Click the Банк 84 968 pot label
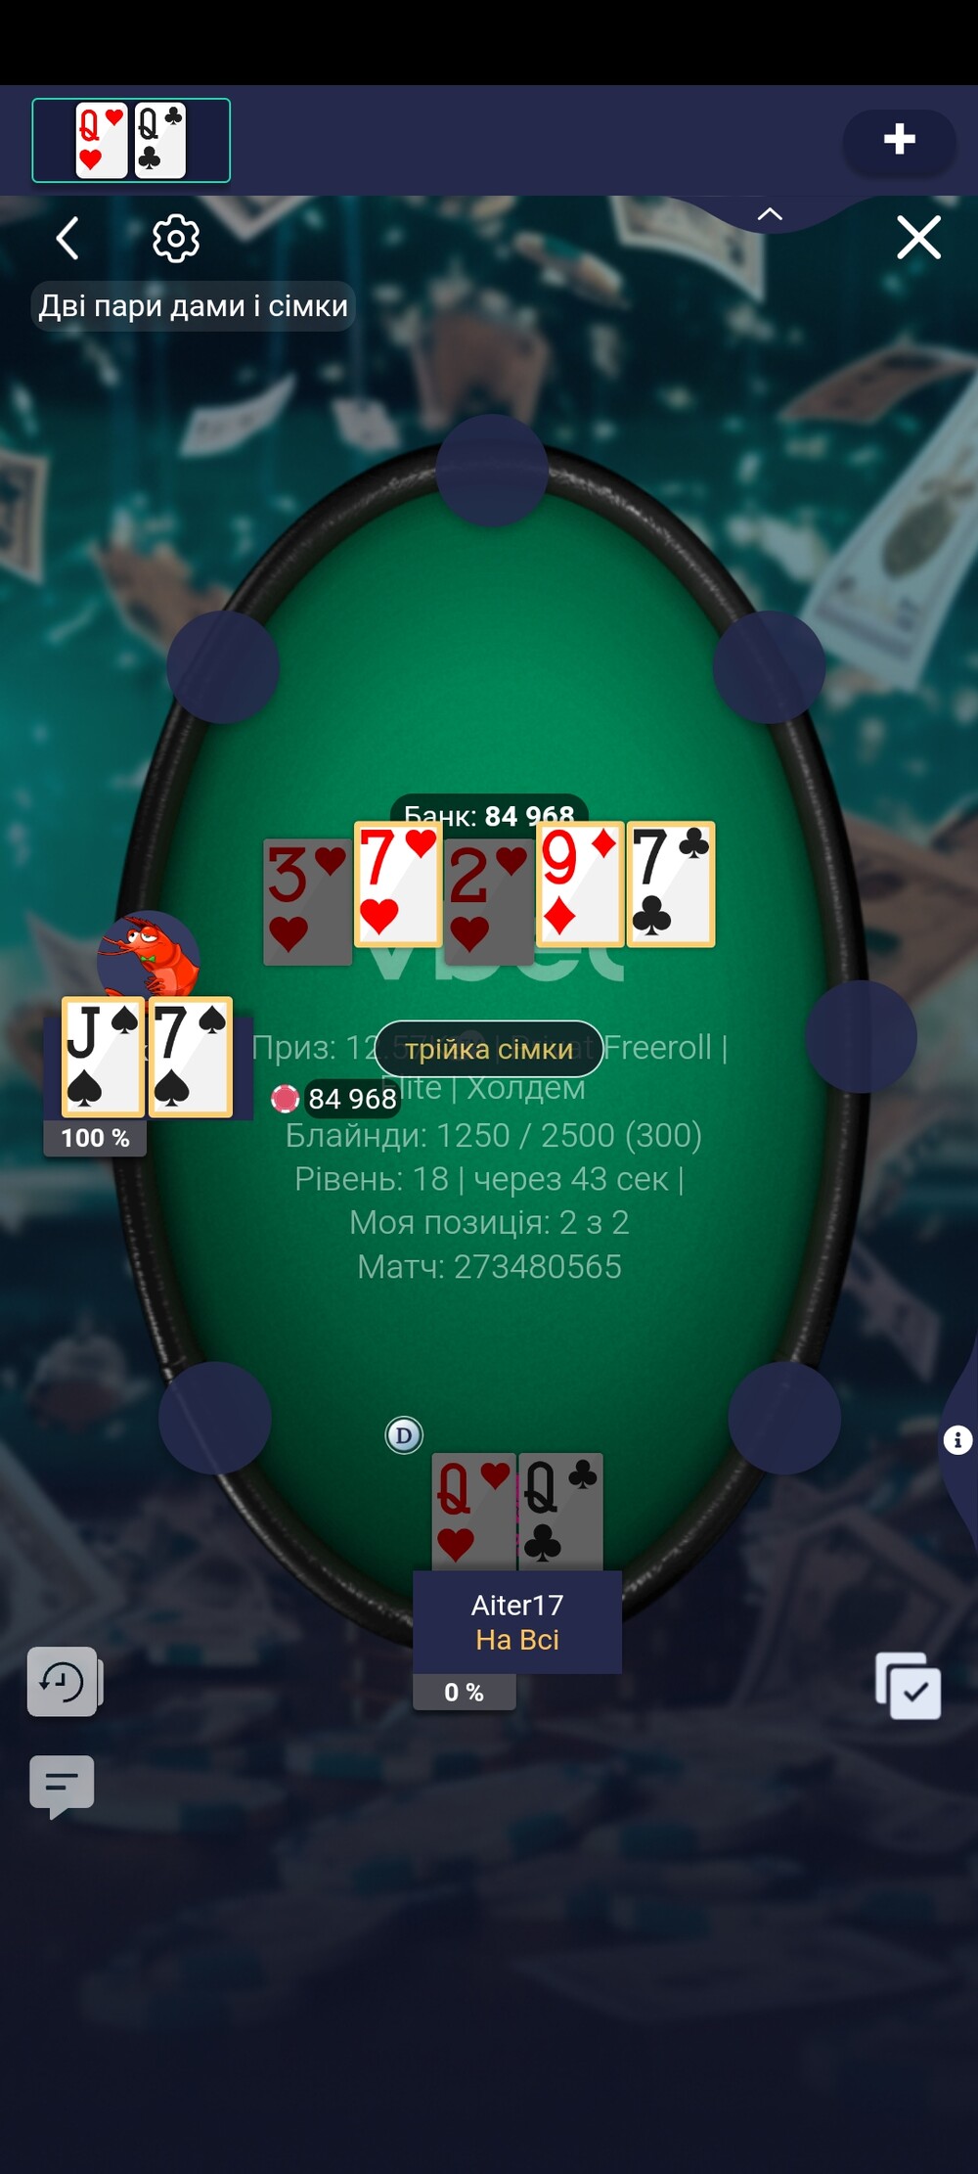978x2174 pixels. (489, 814)
